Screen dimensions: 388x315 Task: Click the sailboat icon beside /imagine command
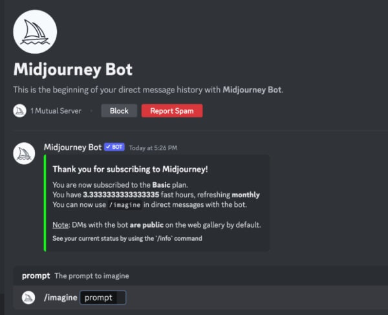tap(28, 298)
